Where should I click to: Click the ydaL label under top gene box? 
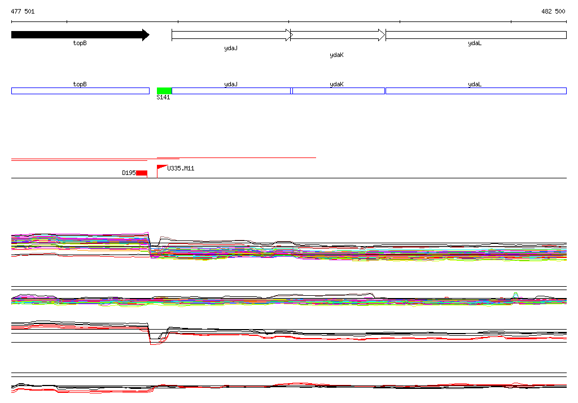[x=475, y=43]
